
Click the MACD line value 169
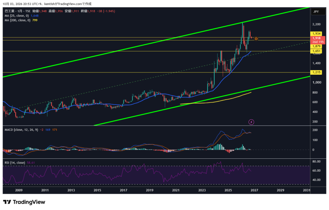coord(48,130)
